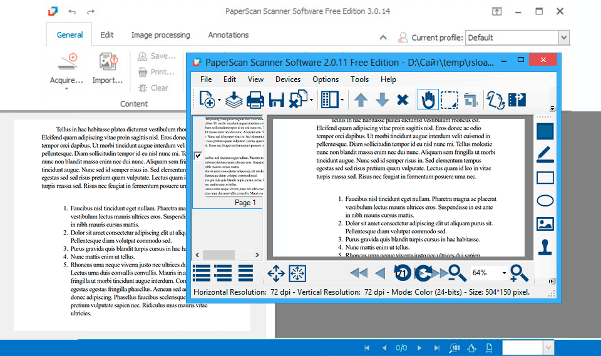This screenshot has width=601, height=356.
Task: Click the printer icon in toolbar
Action: [x=255, y=100]
